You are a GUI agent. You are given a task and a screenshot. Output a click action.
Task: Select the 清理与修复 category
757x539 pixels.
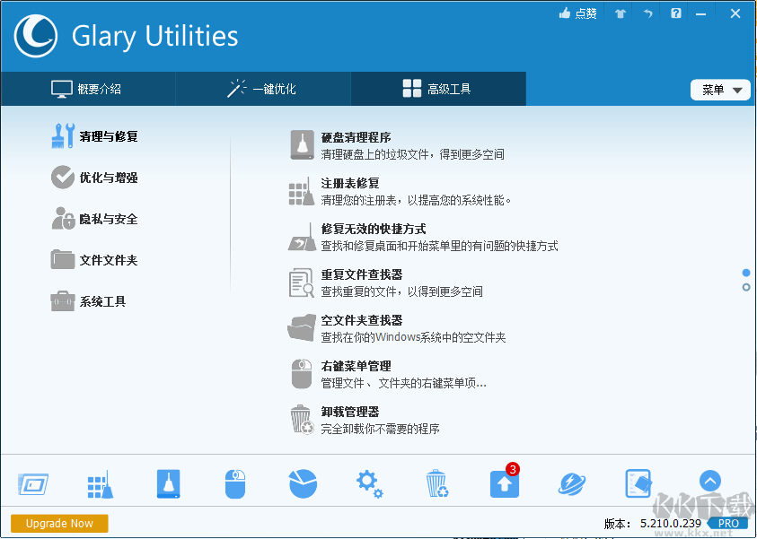(94, 136)
